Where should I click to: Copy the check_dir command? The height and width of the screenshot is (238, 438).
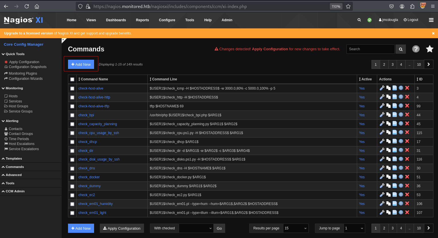(x=388, y=150)
